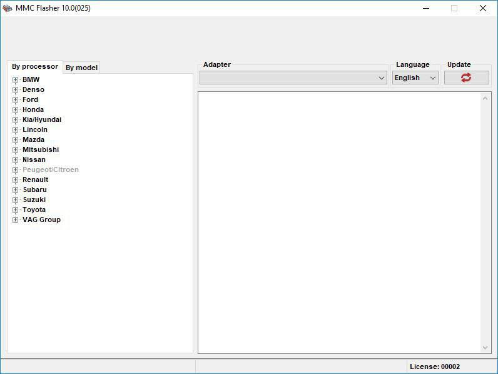
Task: Open the Adapter dropdown list
Action: coord(381,78)
